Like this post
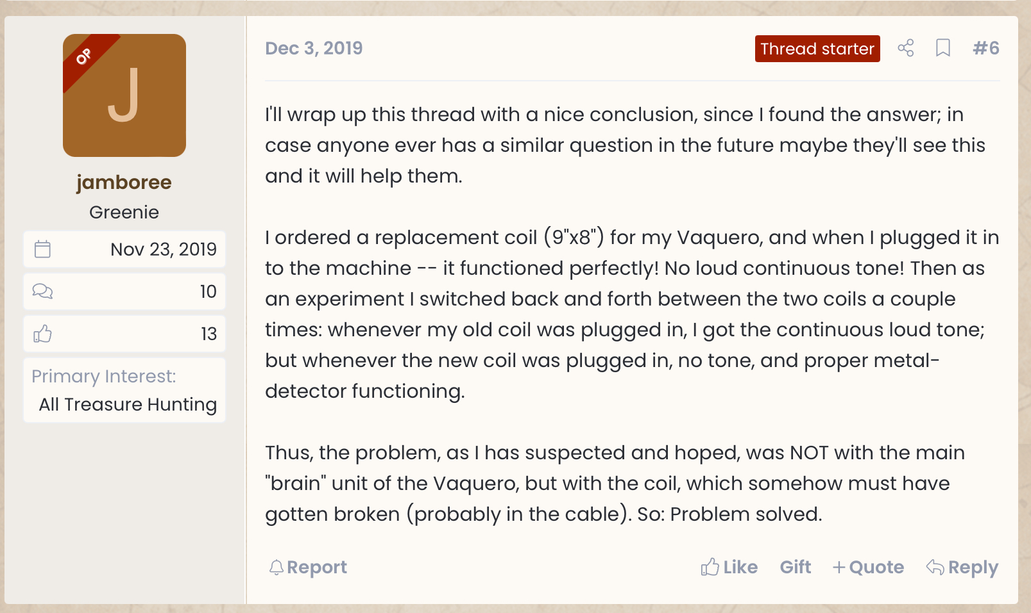 729,568
